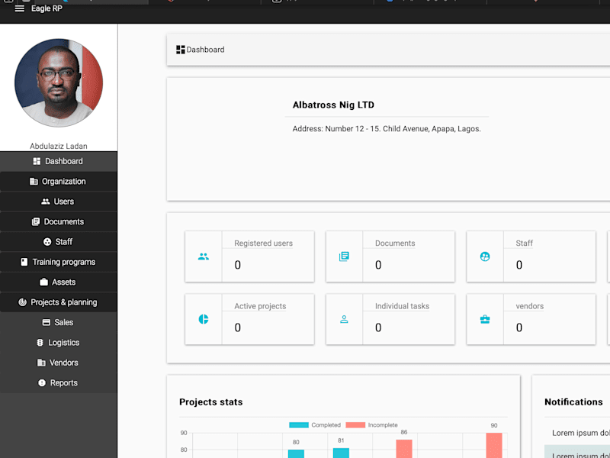
Task: Open Training programs section
Action: click(x=59, y=262)
